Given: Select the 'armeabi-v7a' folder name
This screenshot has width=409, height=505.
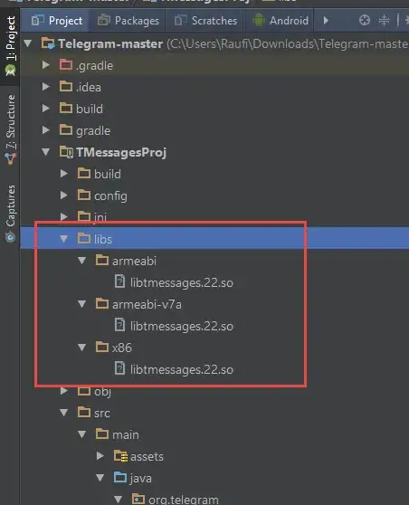Looking at the screenshot, I should tap(147, 304).
